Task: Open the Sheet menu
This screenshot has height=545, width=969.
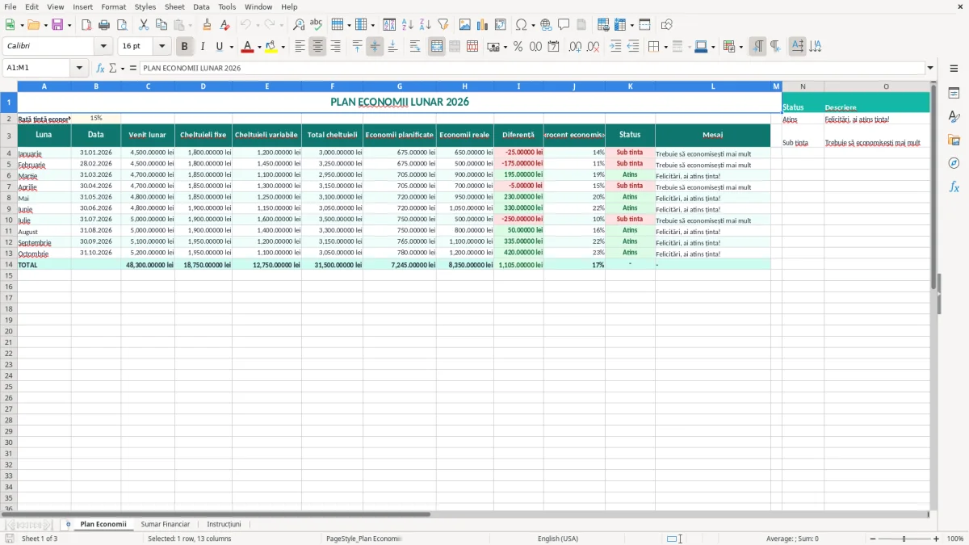Action: point(174,6)
